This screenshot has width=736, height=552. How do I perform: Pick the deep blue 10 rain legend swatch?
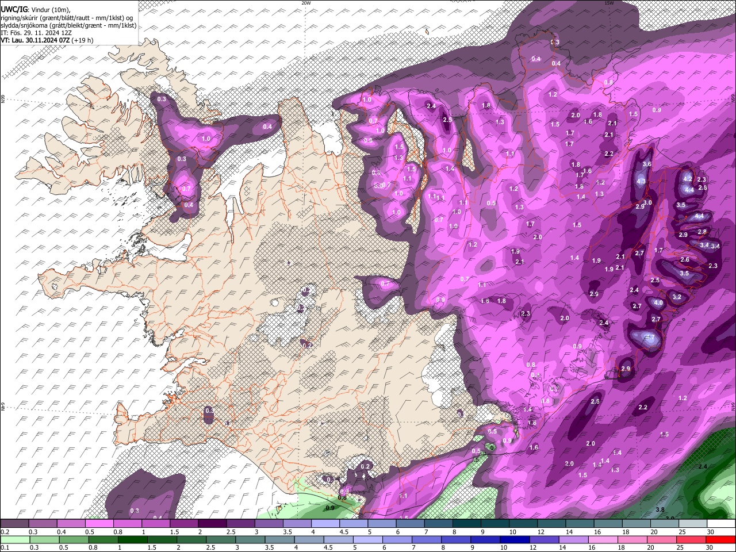tap(515, 540)
